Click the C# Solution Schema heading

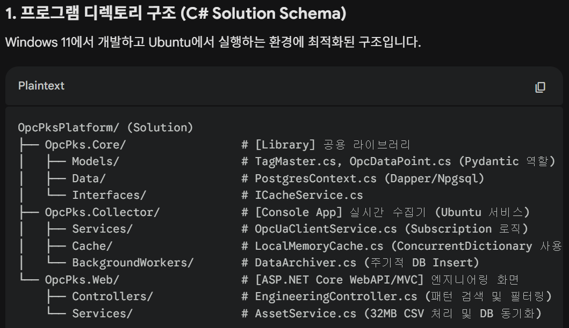tap(175, 13)
